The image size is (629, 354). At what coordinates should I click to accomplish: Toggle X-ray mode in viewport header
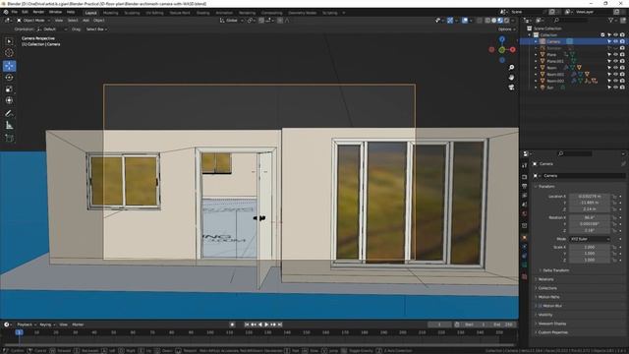click(x=480, y=20)
